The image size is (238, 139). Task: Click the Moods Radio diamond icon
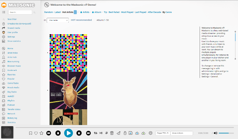tap(4, 88)
